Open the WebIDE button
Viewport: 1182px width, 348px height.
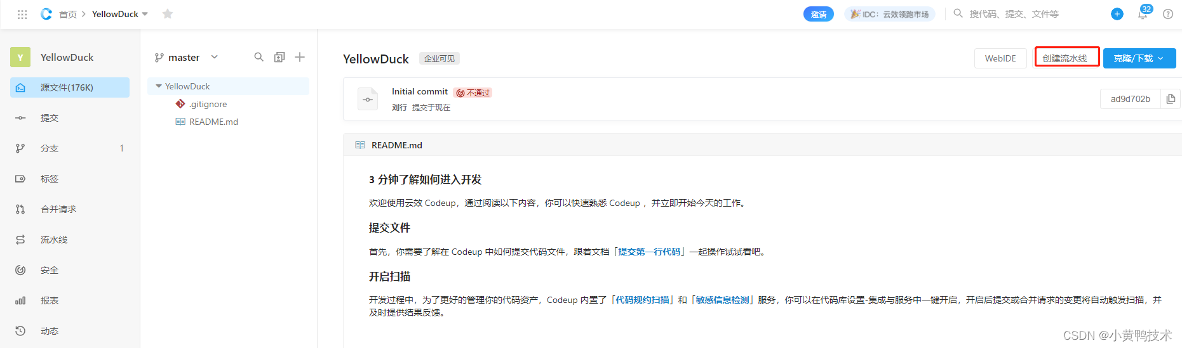1000,58
